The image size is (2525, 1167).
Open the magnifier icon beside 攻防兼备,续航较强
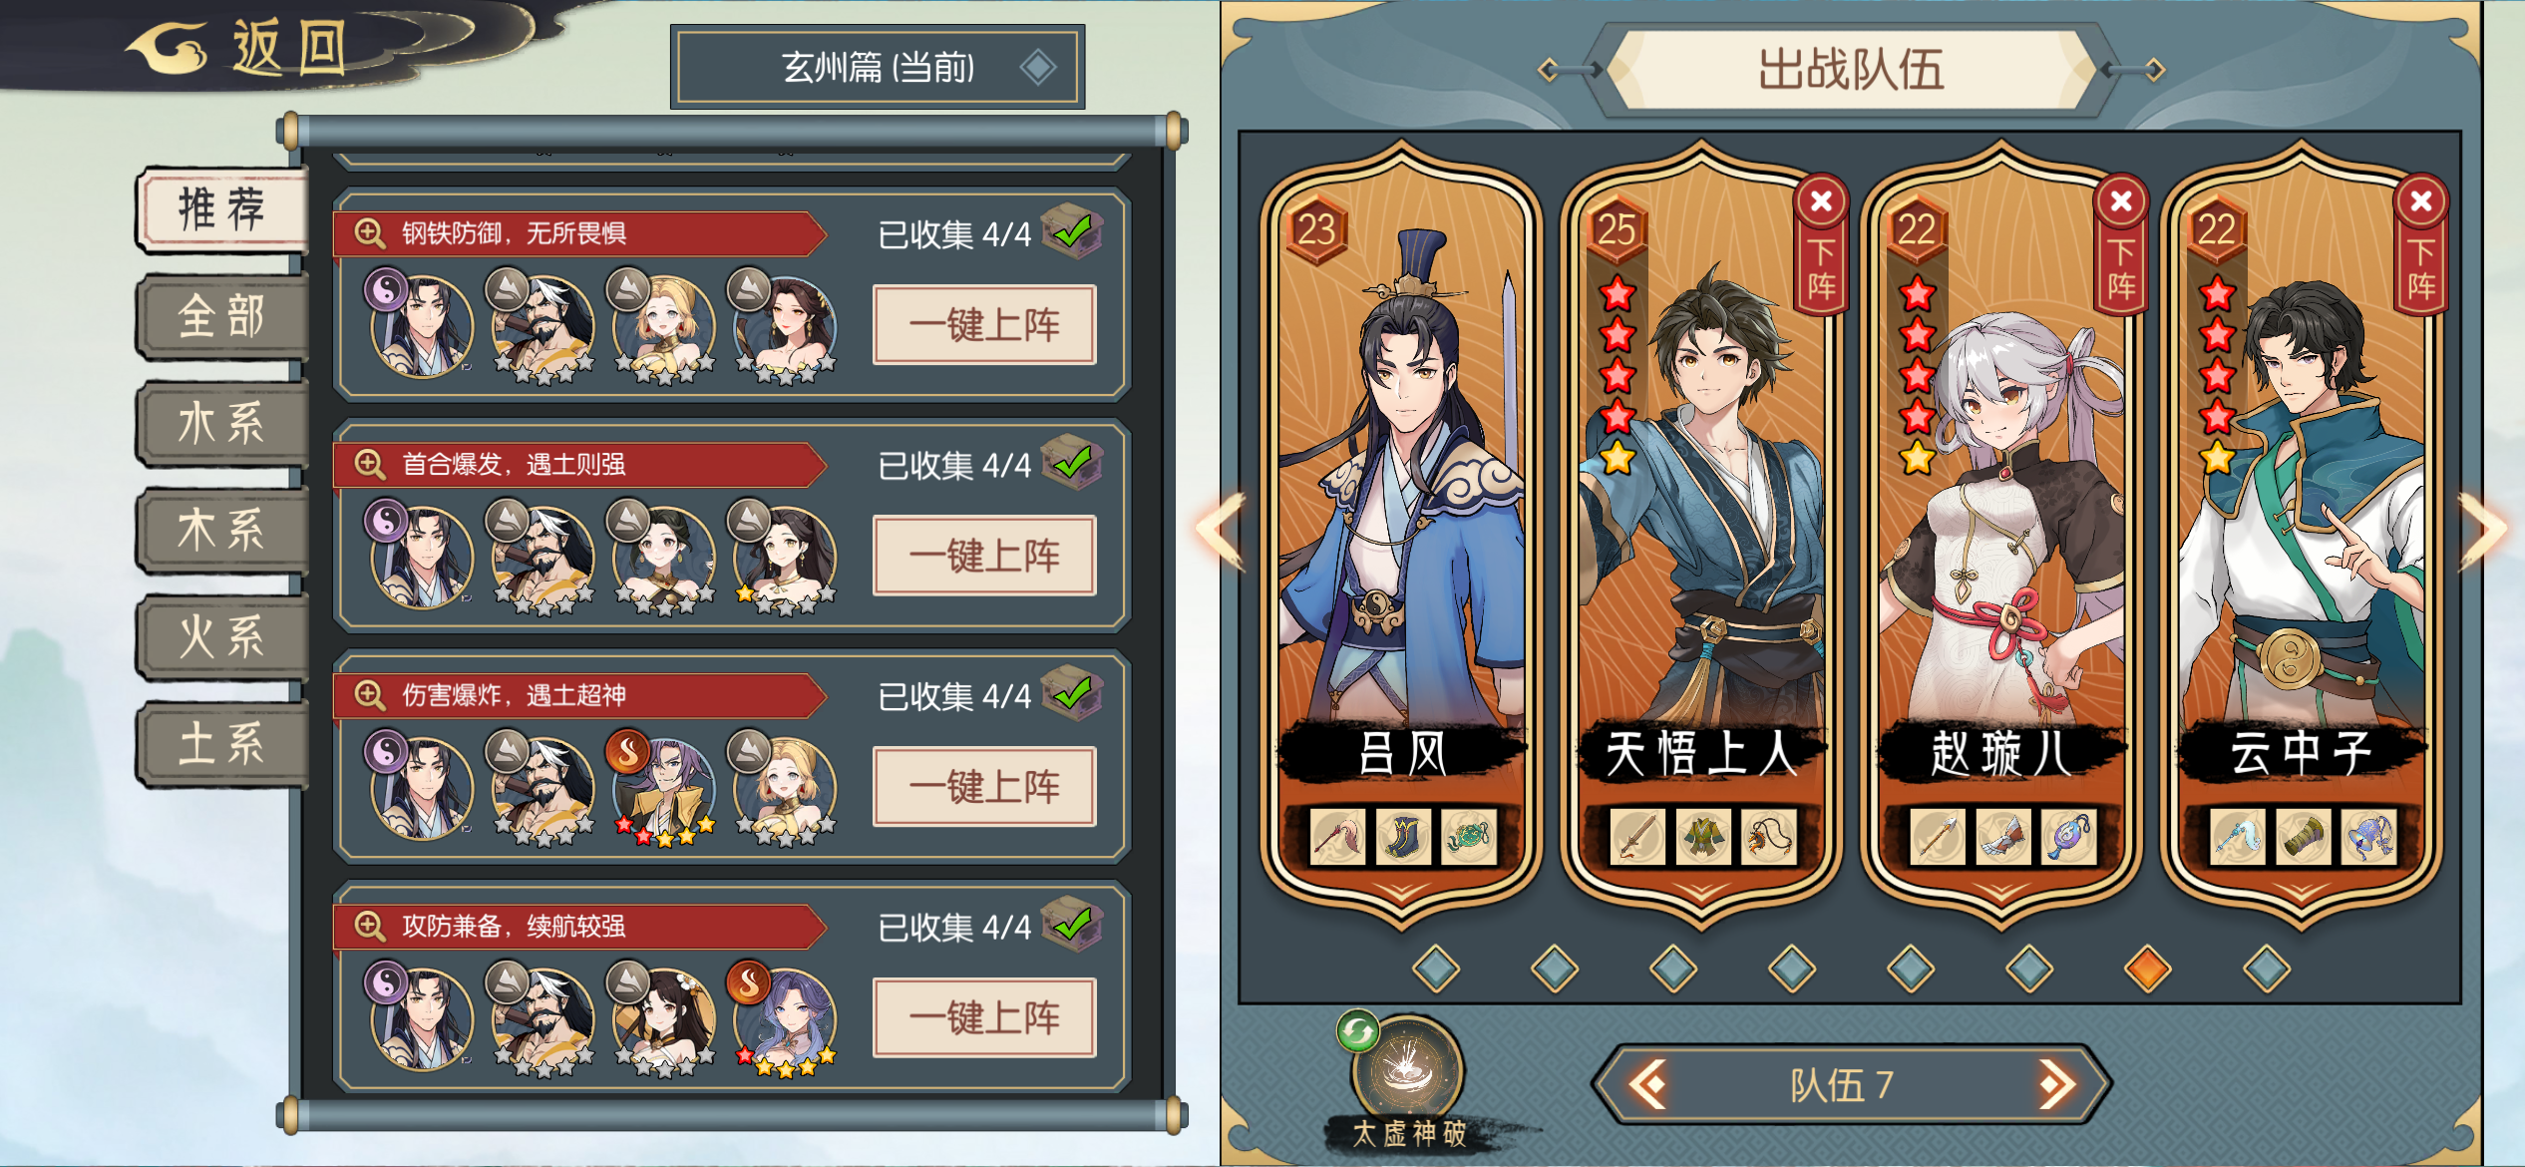(x=369, y=927)
